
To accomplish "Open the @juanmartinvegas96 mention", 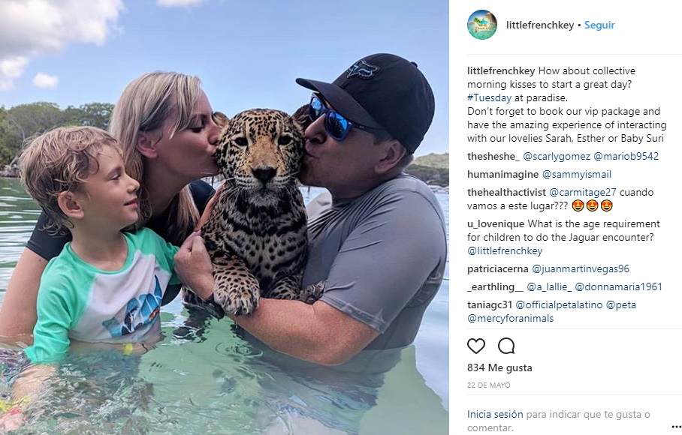I will pos(581,268).
